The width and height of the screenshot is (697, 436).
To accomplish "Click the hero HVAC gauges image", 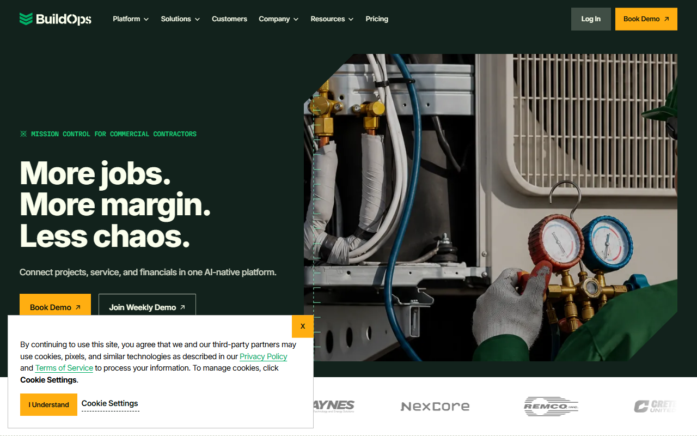I will (491, 207).
